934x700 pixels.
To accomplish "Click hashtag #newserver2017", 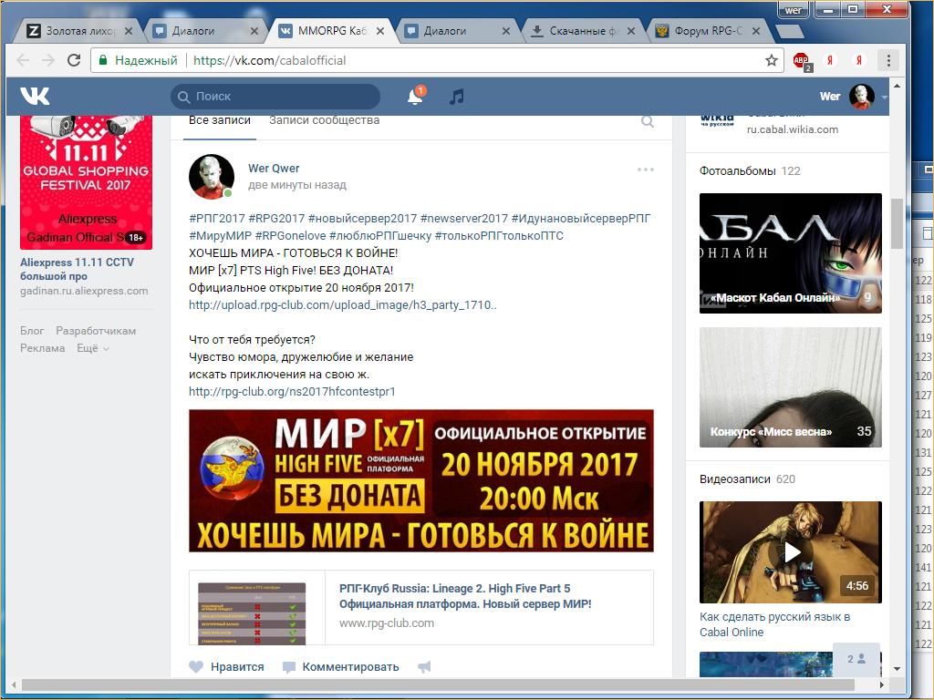I will click(x=464, y=219).
